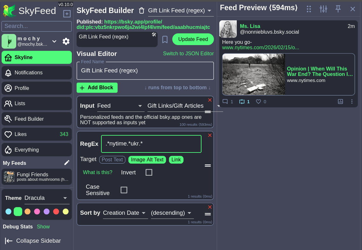Remove the RegEx block with red X
The height and width of the screenshot is (250, 362).
[x=210, y=135]
